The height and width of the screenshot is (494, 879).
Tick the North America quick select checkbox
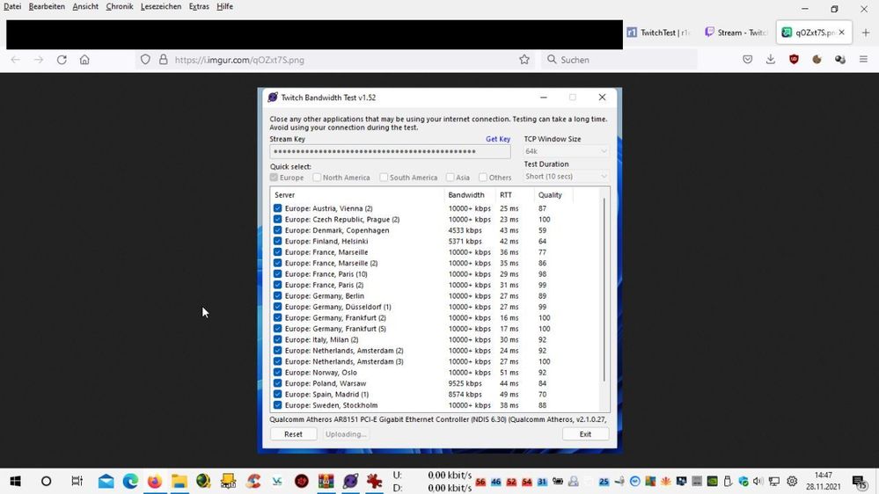[x=317, y=178]
